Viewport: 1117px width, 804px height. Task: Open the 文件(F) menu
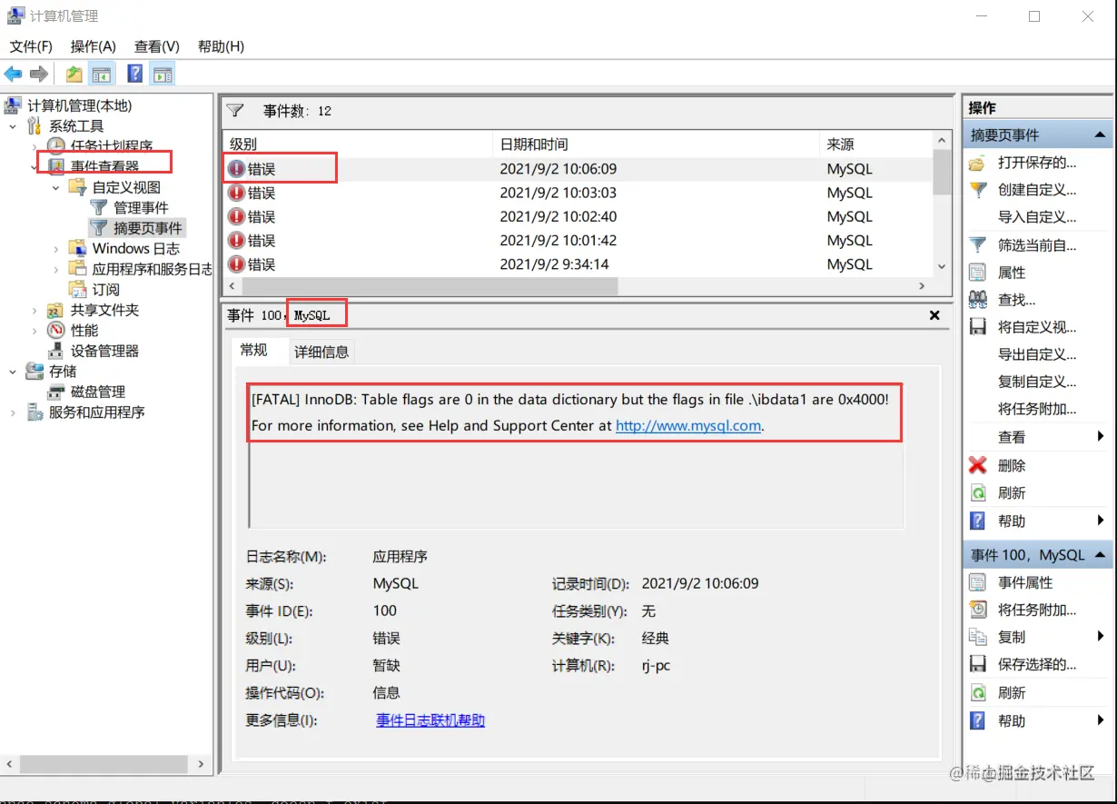[31, 46]
